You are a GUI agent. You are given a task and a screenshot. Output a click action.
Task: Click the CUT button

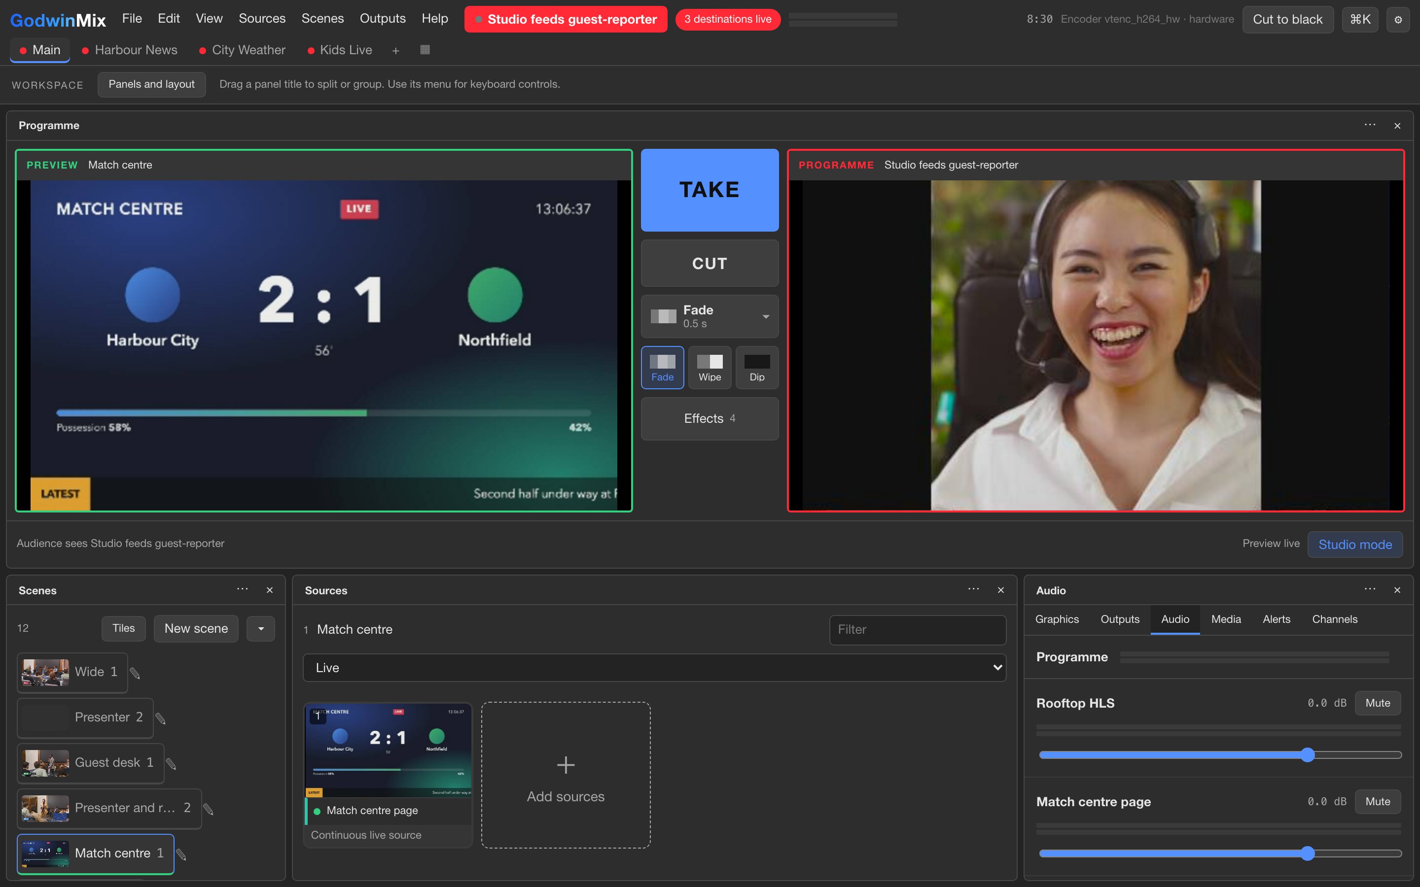point(710,264)
